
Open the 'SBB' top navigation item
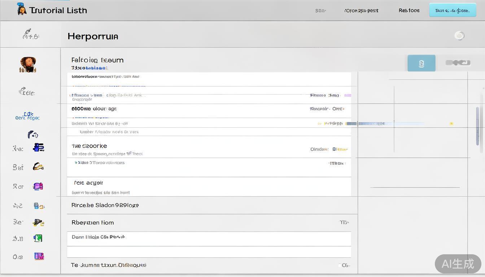click(x=320, y=11)
